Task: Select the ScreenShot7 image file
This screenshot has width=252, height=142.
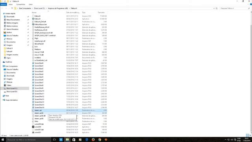Action: [39, 82]
